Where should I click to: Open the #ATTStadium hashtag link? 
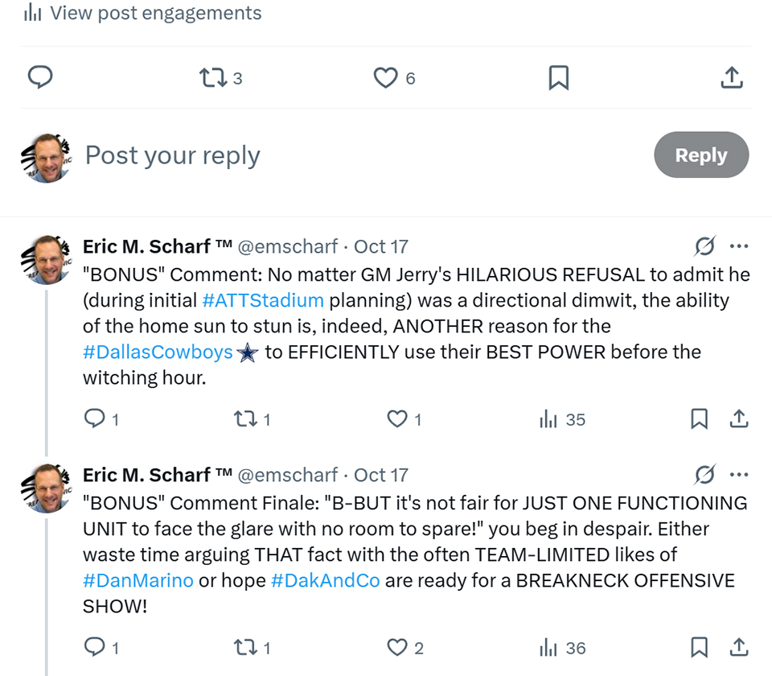click(x=263, y=300)
